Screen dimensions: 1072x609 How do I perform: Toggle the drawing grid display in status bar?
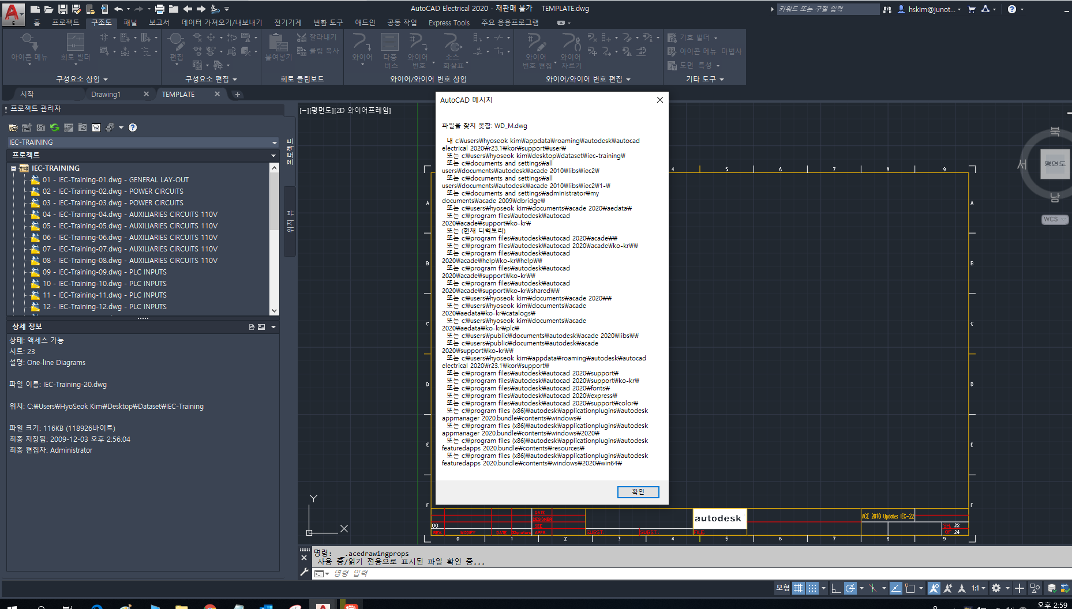799,588
